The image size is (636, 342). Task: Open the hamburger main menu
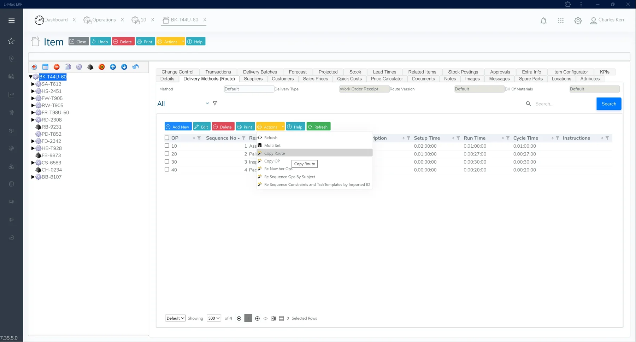click(x=12, y=20)
